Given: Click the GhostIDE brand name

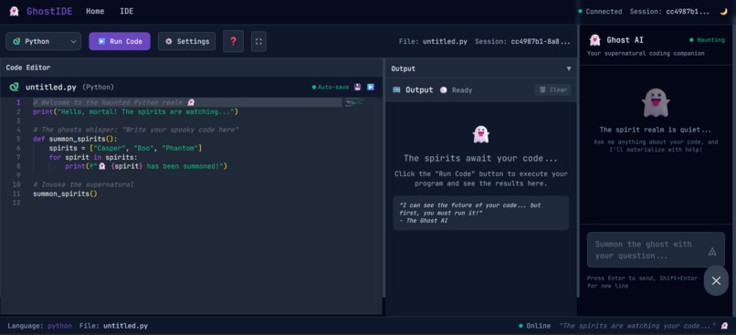Looking at the screenshot, I should pos(49,11).
